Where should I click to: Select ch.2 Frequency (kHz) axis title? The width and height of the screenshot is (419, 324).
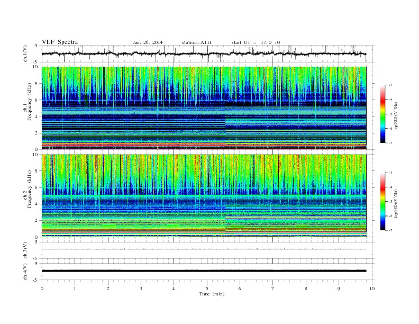[28, 188]
